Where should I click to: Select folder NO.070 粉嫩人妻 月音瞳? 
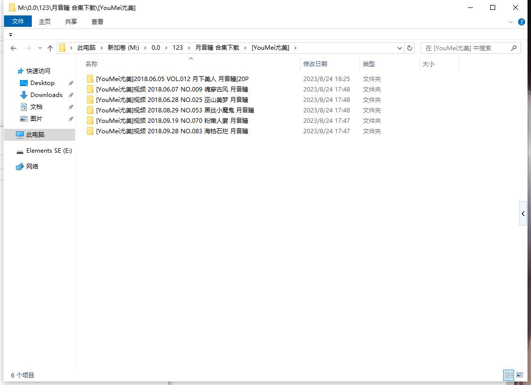coord(172,121)
